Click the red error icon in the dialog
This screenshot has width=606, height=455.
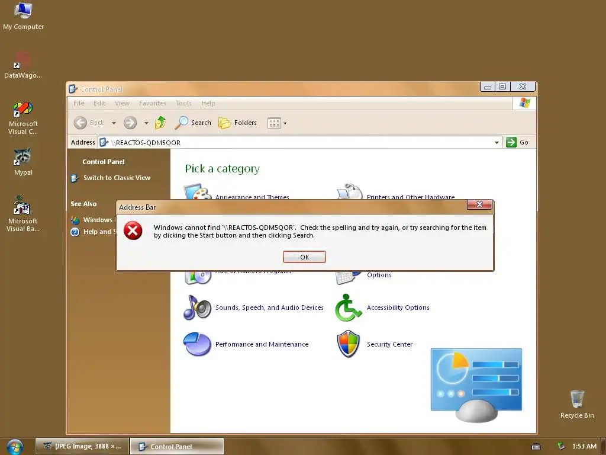133,230
